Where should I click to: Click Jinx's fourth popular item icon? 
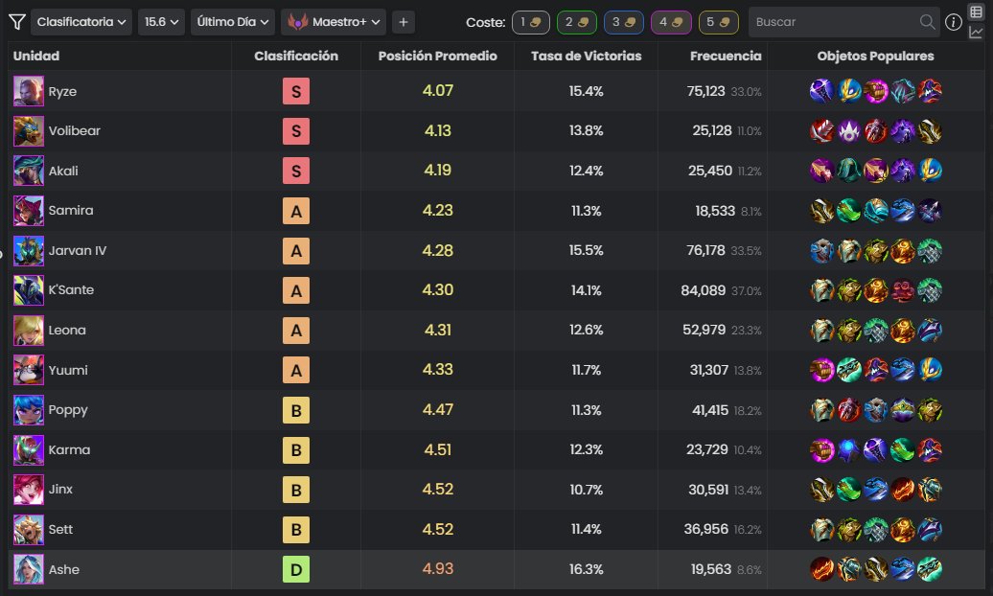point(903,490)
